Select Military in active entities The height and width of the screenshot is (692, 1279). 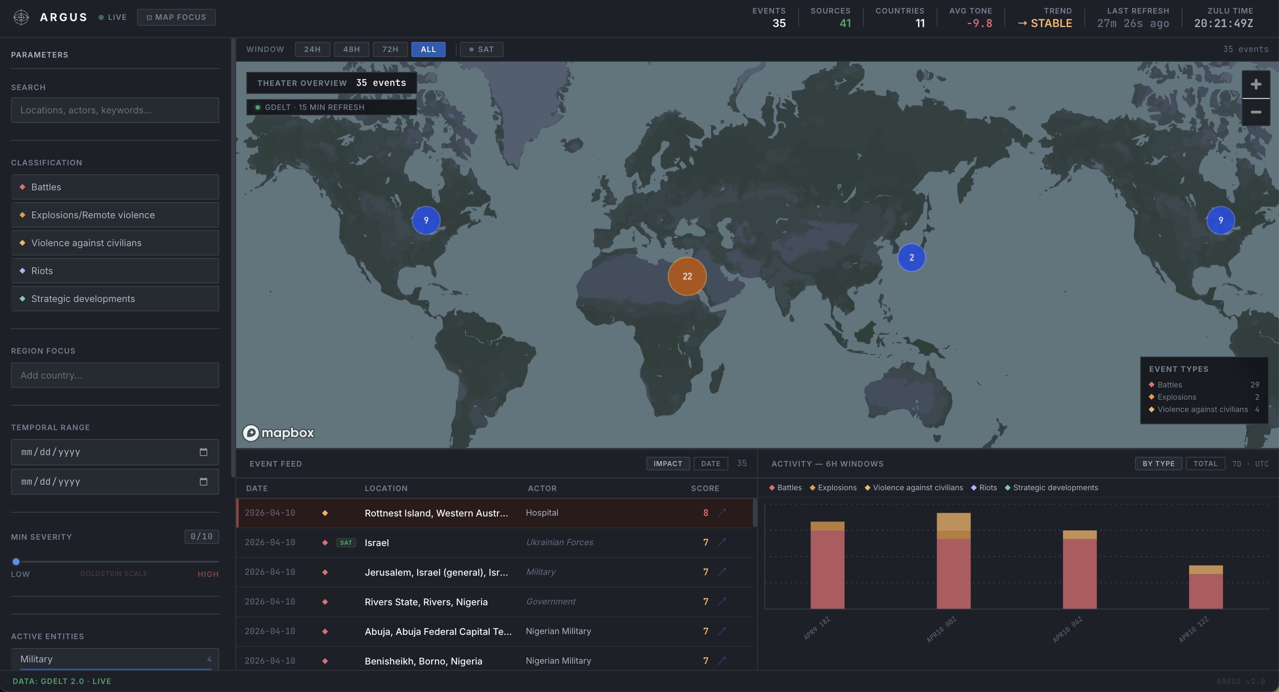coord(115,659)
